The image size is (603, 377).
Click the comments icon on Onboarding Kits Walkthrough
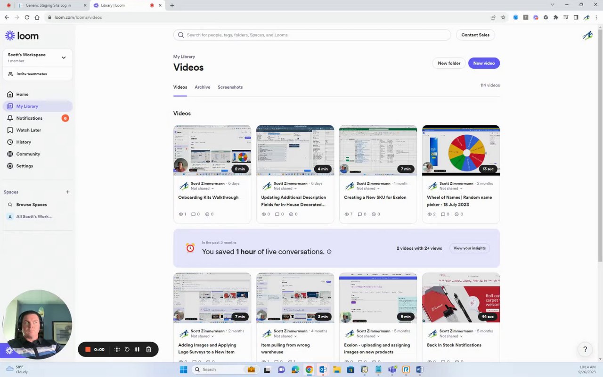click(193, 214)
